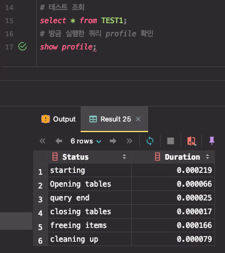
Task: Pin the result tab with purple pin
Action: 212,141
